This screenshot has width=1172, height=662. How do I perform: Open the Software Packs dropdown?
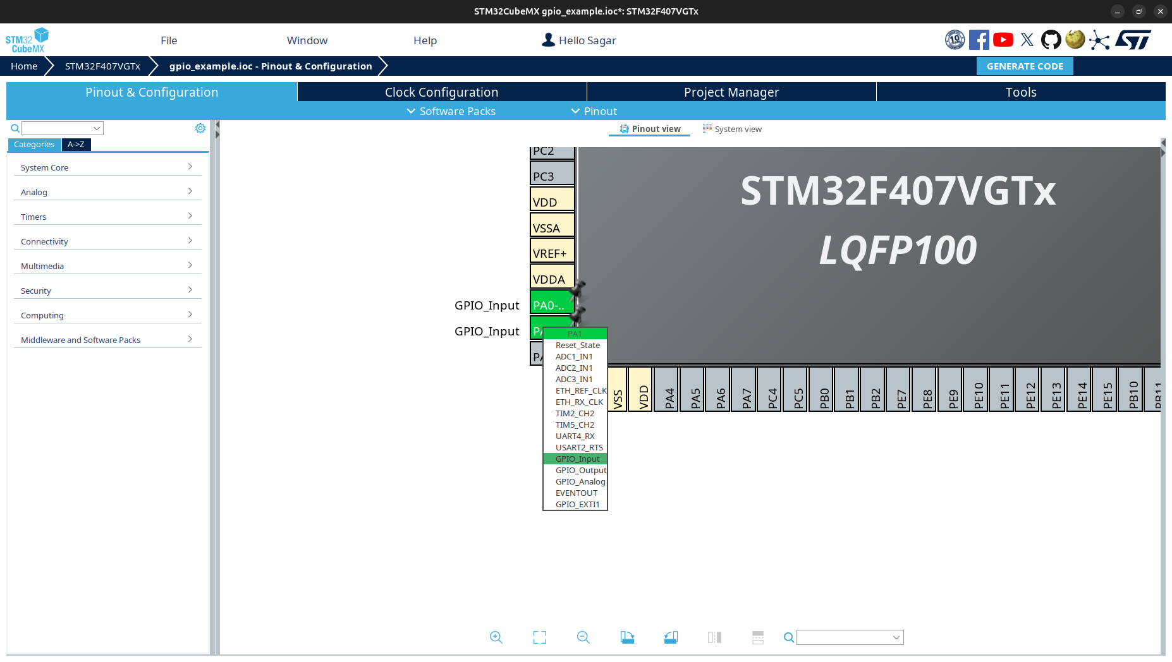(451, 111)
